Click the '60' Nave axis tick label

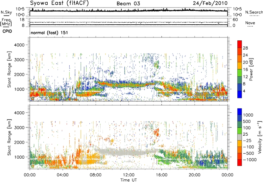[x=235, y=20]
